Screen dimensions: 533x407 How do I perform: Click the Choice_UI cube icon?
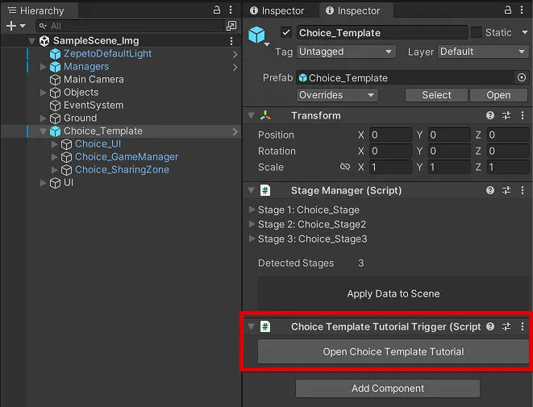[x=66, y=144]
